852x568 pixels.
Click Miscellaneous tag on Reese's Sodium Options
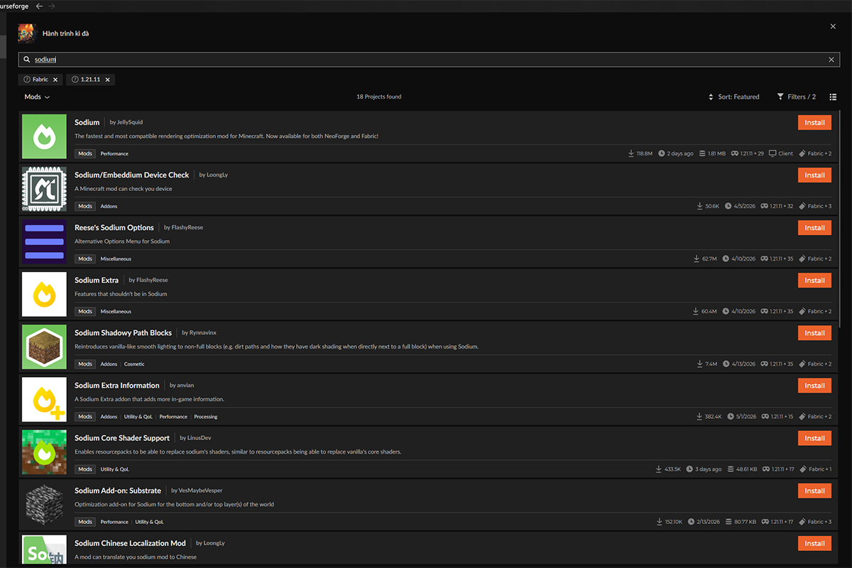116,258
